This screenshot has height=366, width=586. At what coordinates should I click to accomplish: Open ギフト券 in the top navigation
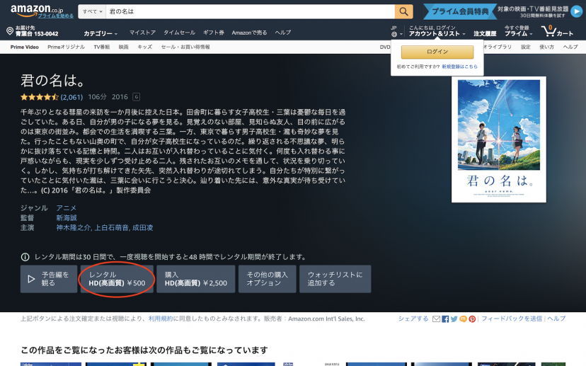[214, 33]
